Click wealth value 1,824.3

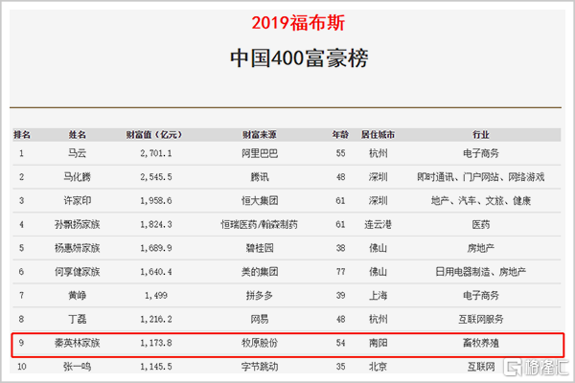coord(156,224)
